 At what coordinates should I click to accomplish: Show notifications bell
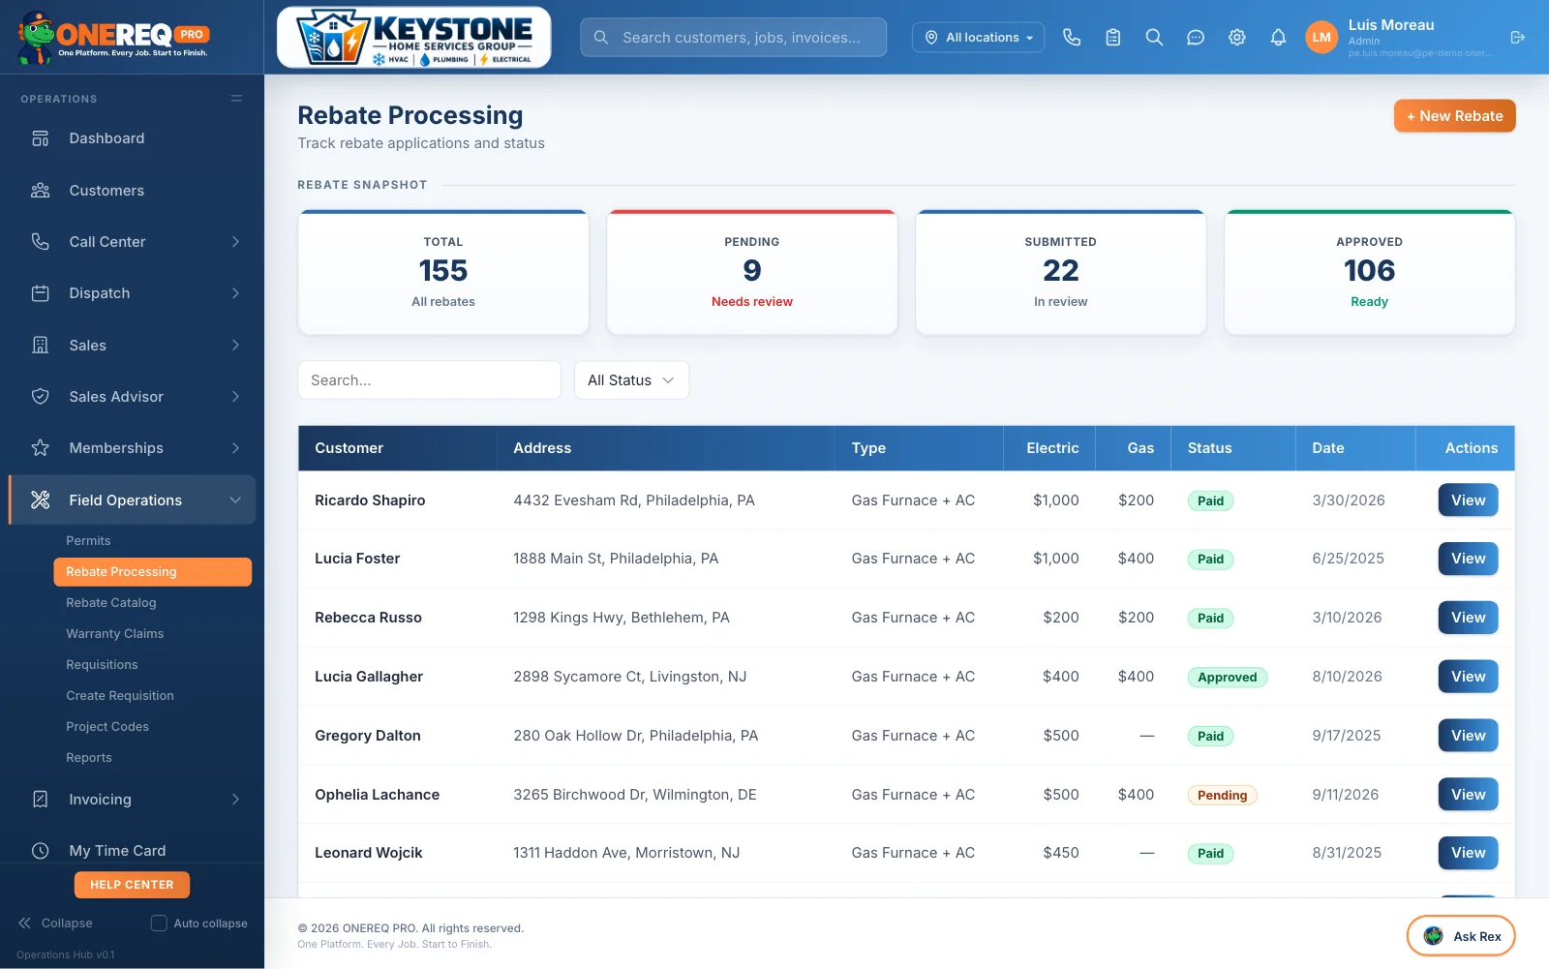coord(1278,38)
